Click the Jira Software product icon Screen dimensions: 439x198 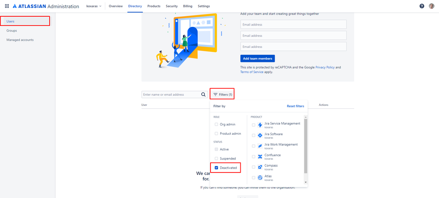coord(260,135)
